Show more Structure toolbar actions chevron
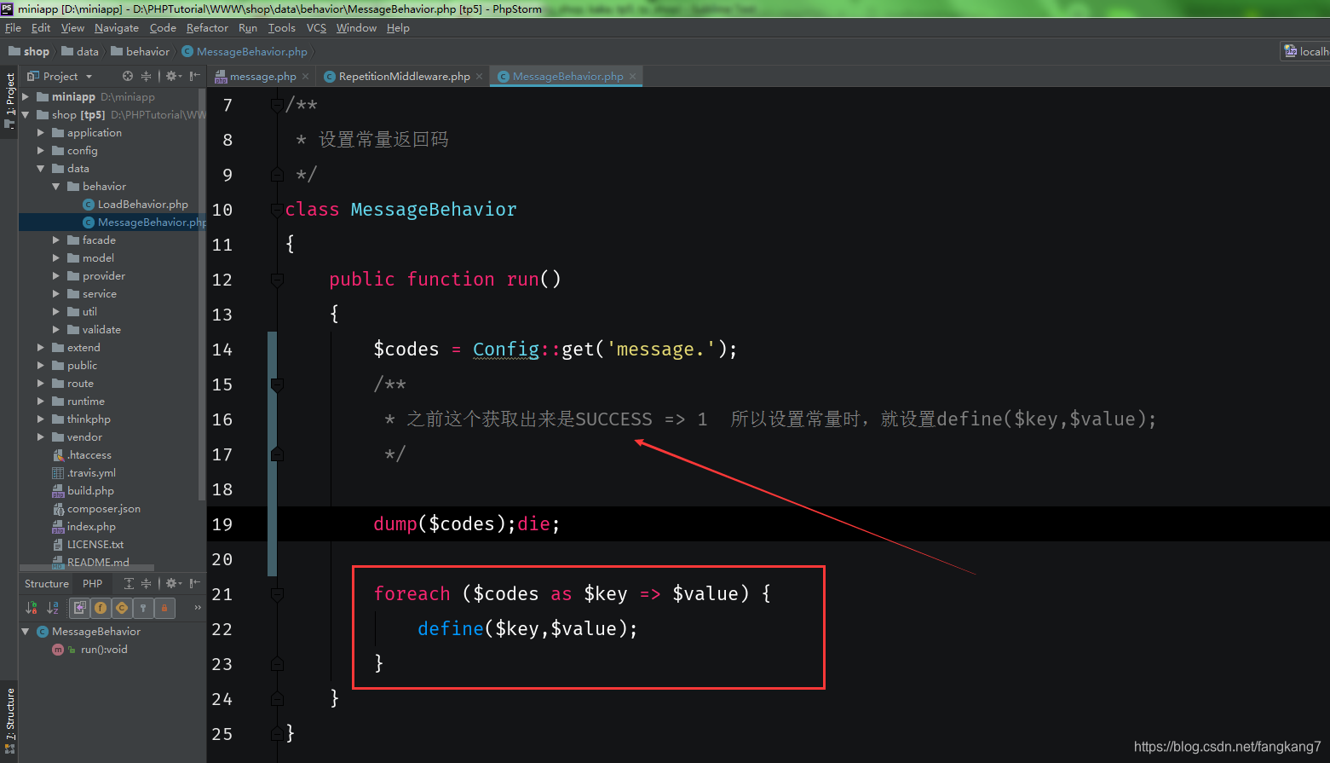The height and width of the screenshot is (763, 1330). click(x=198, y=608)
